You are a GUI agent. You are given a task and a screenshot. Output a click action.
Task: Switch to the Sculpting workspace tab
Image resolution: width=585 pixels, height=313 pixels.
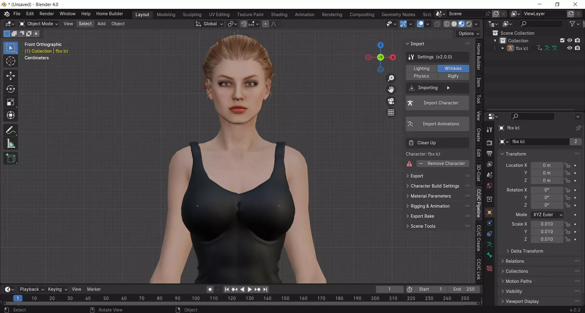pyautogui.click(x=192, y=14)
